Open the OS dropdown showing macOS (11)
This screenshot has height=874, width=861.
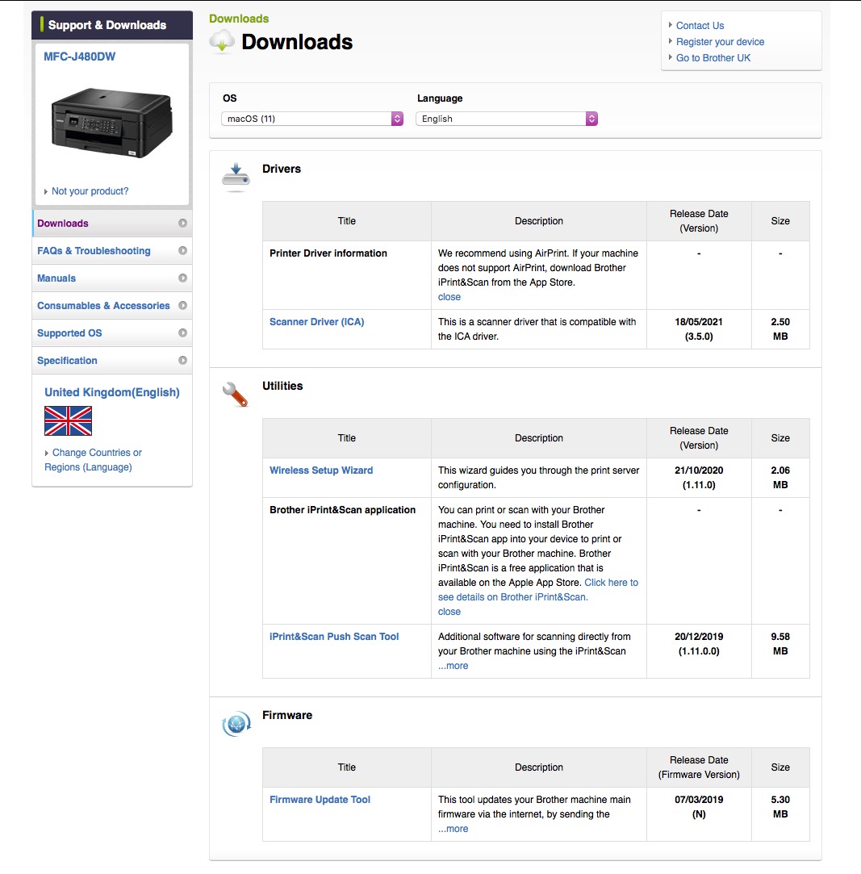(312, 119)
